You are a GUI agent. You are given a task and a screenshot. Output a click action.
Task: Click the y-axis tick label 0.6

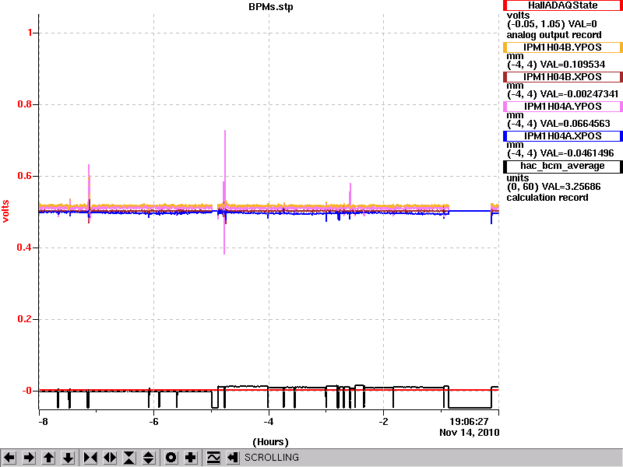pos(25,176)
